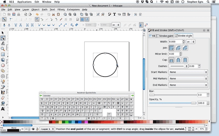Open the Dashes pattern dropdown

coord(178,66)
